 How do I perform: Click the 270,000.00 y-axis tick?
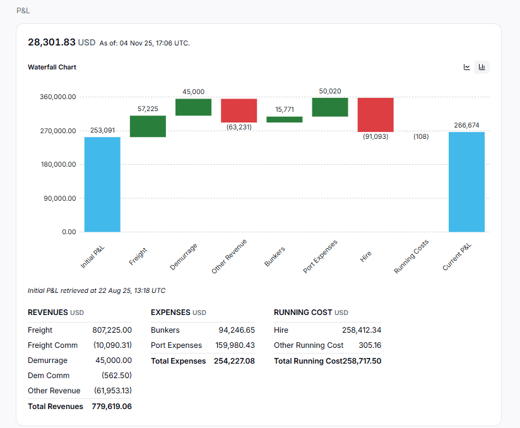(58, 131)
